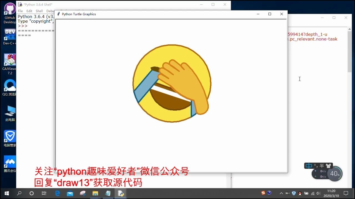Toggle IME punctuation mode button
This screenshot has width=355, height=199.
click(x=316, y=166)
